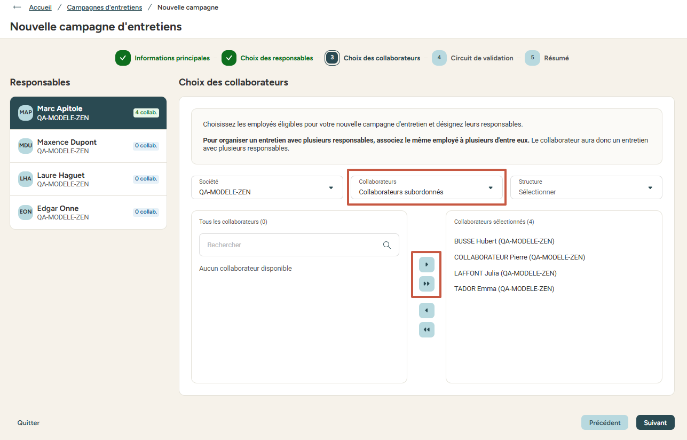The width and height of the screenshot is (687, 440).
Task: Go to step 4 Circuit de validation
Action: pos(472,58)
